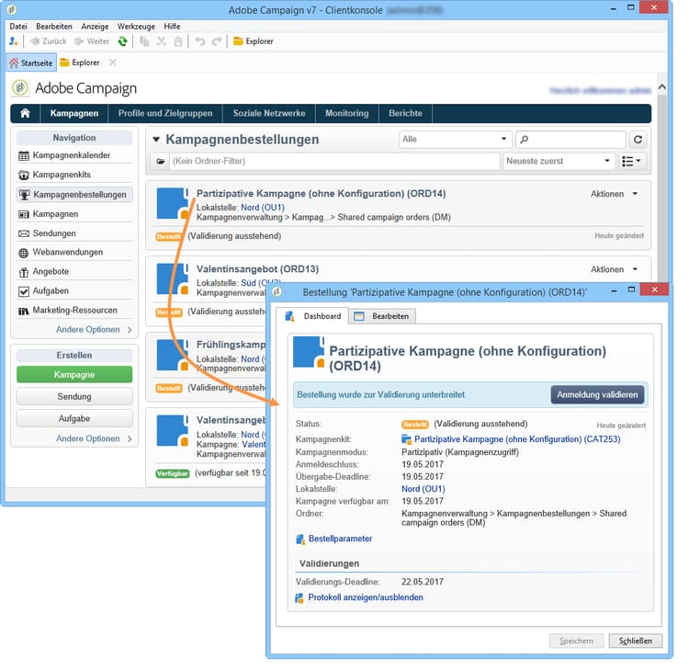
Task: Switch to Bearbeiten tab in order dialog
Action: click(x=382, y=316)
